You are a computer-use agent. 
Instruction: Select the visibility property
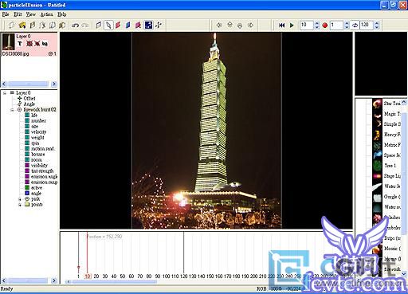click(39, 166)
